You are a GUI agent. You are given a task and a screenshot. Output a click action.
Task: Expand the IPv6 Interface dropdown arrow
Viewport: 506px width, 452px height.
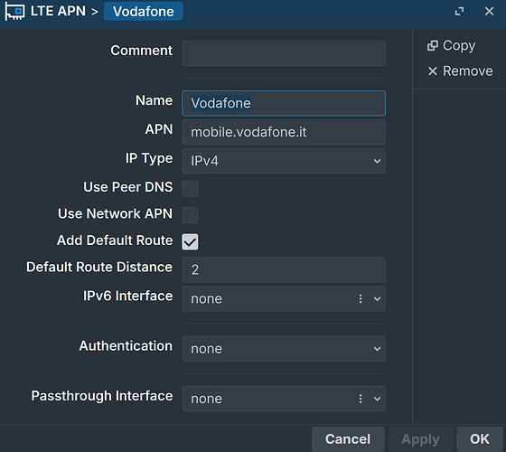tap(377, 298)
